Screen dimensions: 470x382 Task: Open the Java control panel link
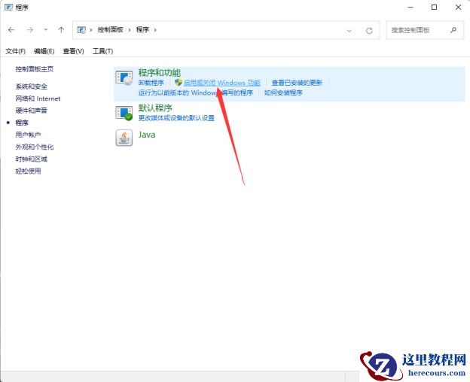tap(147, 135)
